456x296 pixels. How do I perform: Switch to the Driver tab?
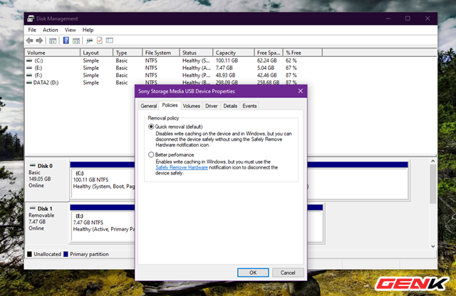212,106
